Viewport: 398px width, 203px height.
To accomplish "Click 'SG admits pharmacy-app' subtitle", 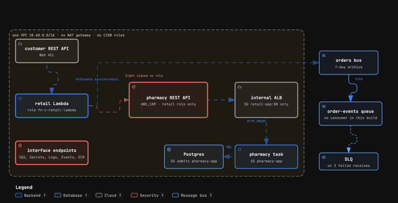I will point(194,161).
